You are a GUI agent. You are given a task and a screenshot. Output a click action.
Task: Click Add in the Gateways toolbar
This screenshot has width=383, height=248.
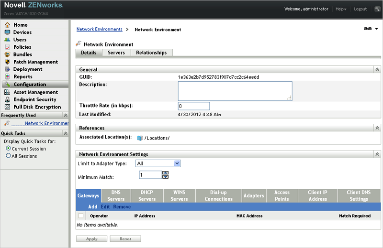click(92, 207)
